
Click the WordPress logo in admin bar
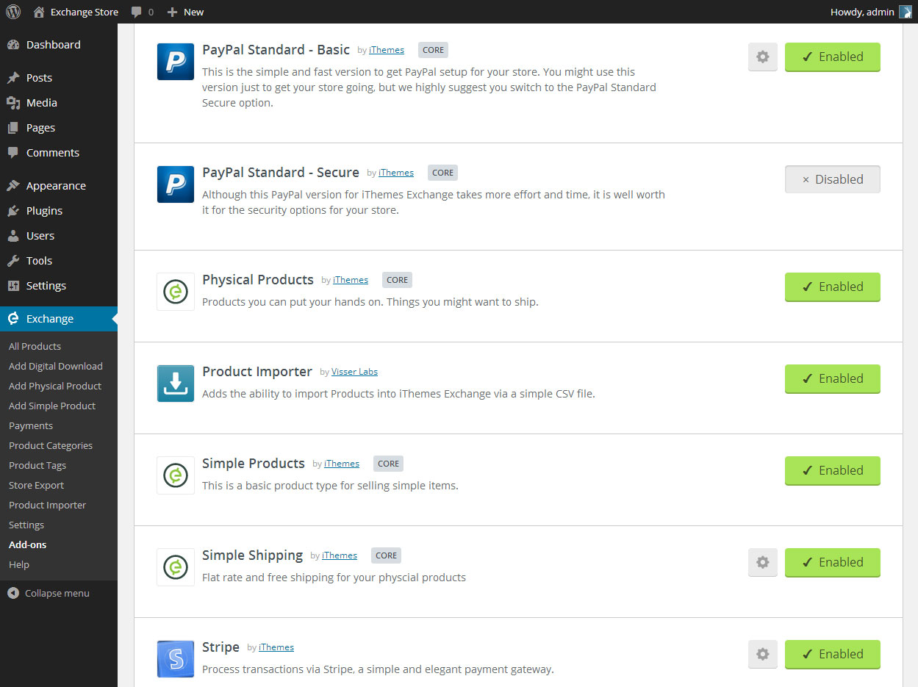tap(12, 11)
